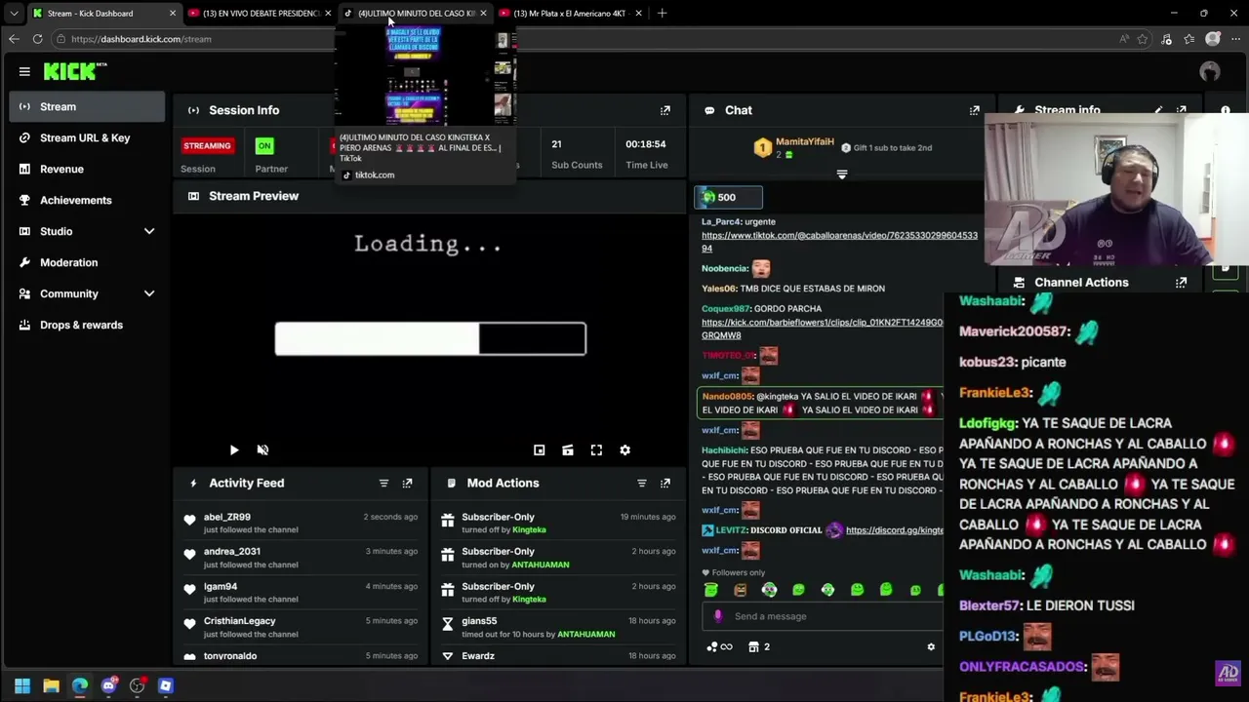Play the stream preview
Viewport: 1249px width, 702px height.
tap(234, 449)
